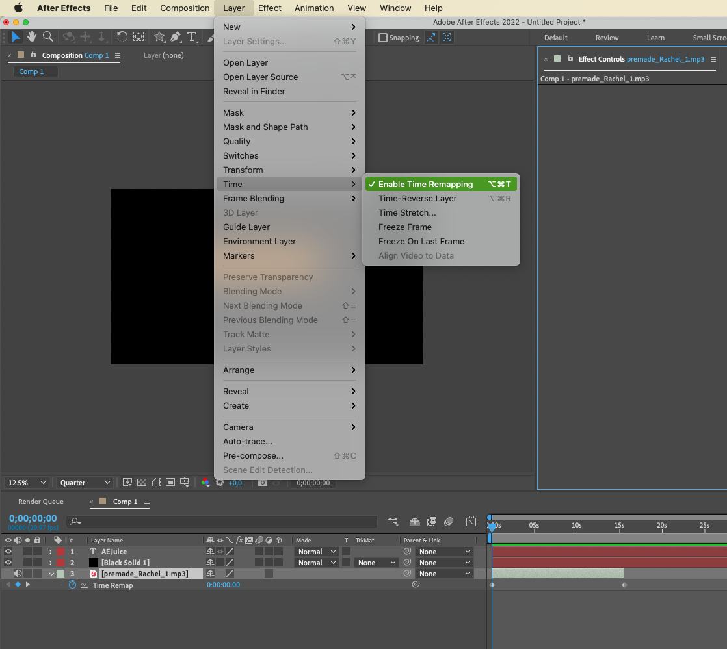Choose Time-Reverse Layer from submenu
The width and height of the screenshot is (727, 649).
[x=417, y=199]
